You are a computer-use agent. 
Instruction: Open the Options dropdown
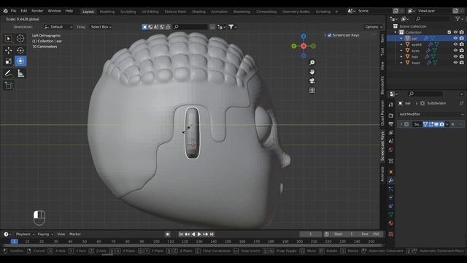tap(374, 27)
